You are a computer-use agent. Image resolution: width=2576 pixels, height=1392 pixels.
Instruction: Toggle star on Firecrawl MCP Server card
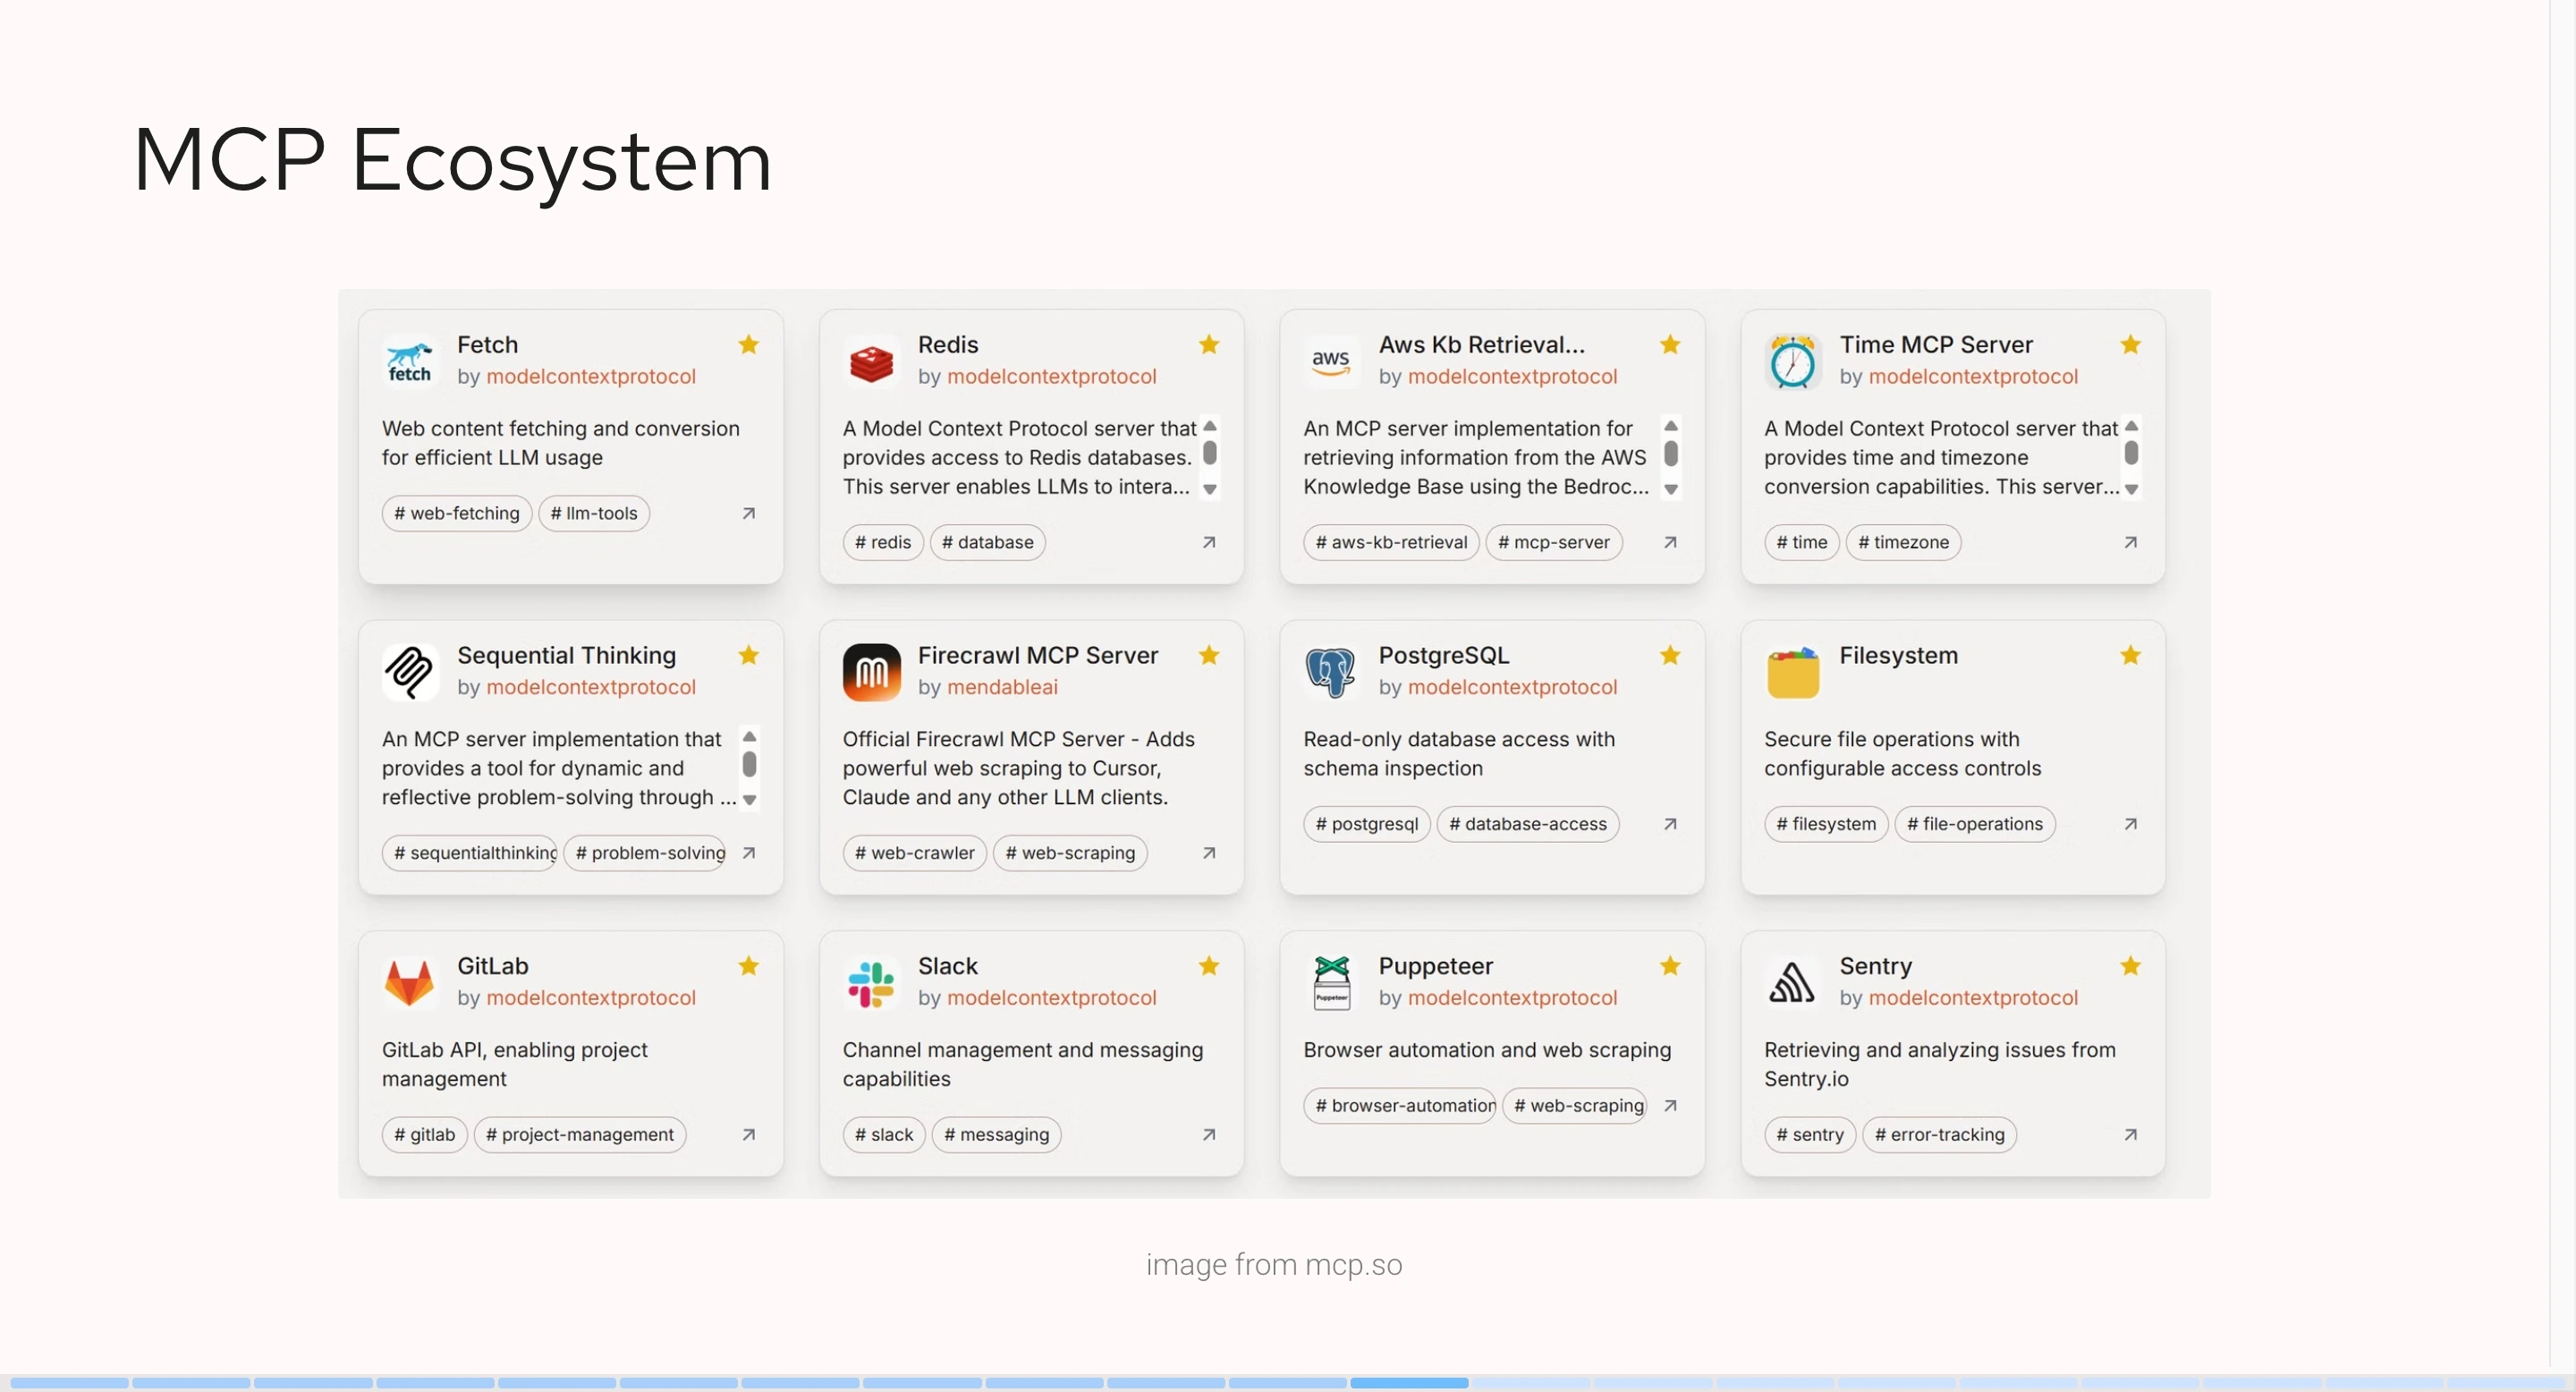click(1209, 655)
